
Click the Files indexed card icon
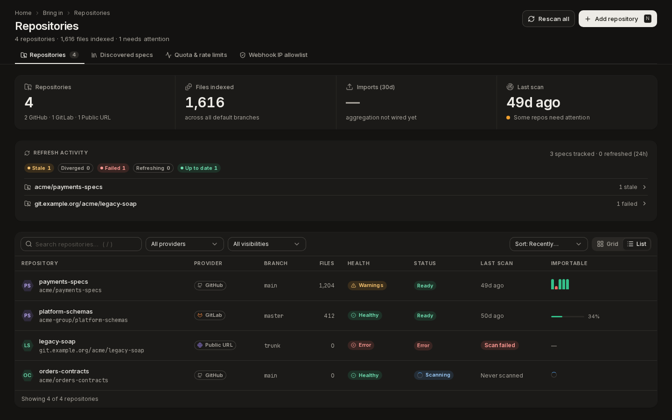click(189, 87)
